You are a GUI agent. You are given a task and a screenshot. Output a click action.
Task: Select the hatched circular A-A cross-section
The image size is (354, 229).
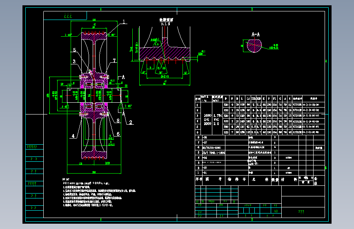pos(254,46)
